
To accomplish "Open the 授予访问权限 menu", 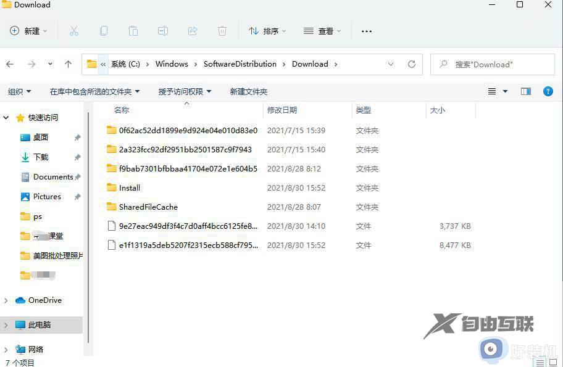I will 185,91.
